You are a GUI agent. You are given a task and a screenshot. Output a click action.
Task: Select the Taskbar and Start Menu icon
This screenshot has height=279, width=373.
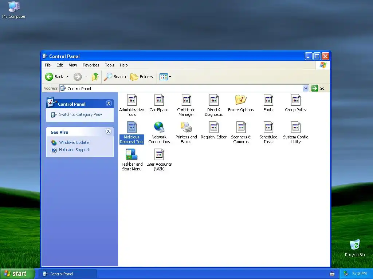pos(131,154)
